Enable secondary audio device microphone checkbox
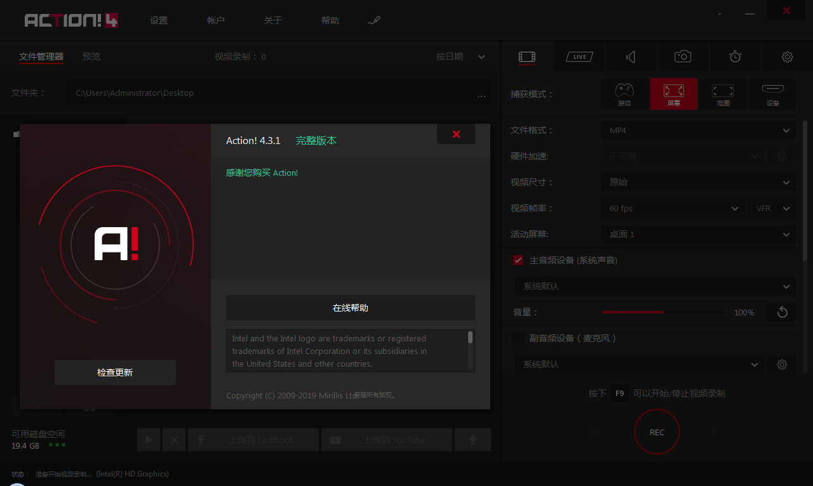813x486 pixels. (518, 338)
